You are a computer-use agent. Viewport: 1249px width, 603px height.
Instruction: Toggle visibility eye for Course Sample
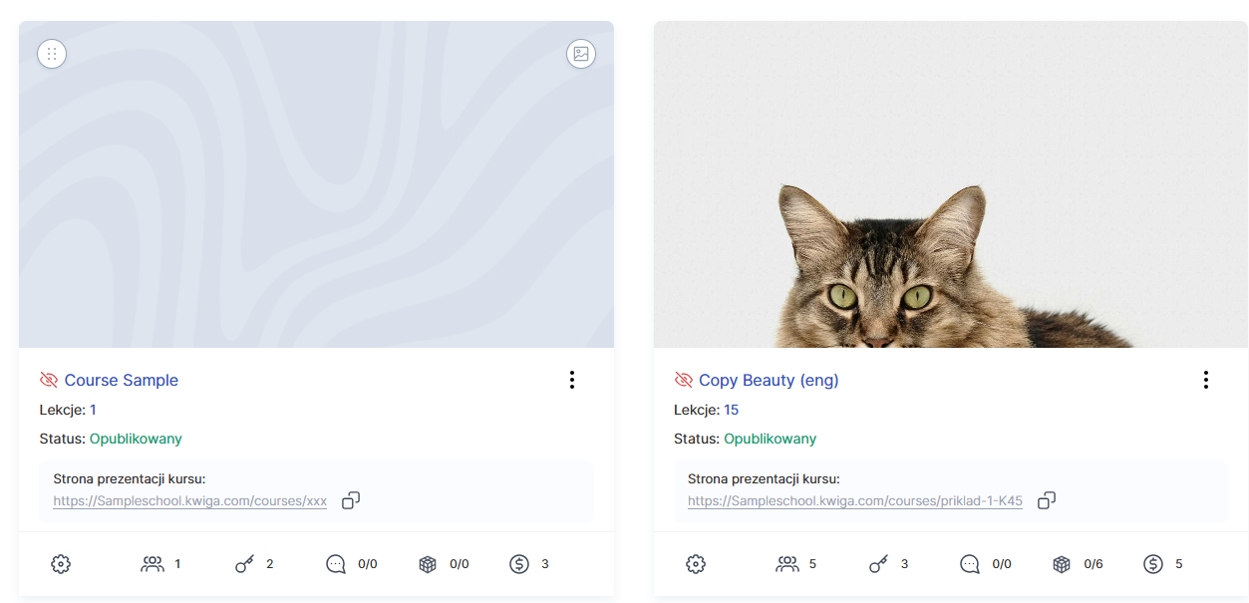(49, 380)
